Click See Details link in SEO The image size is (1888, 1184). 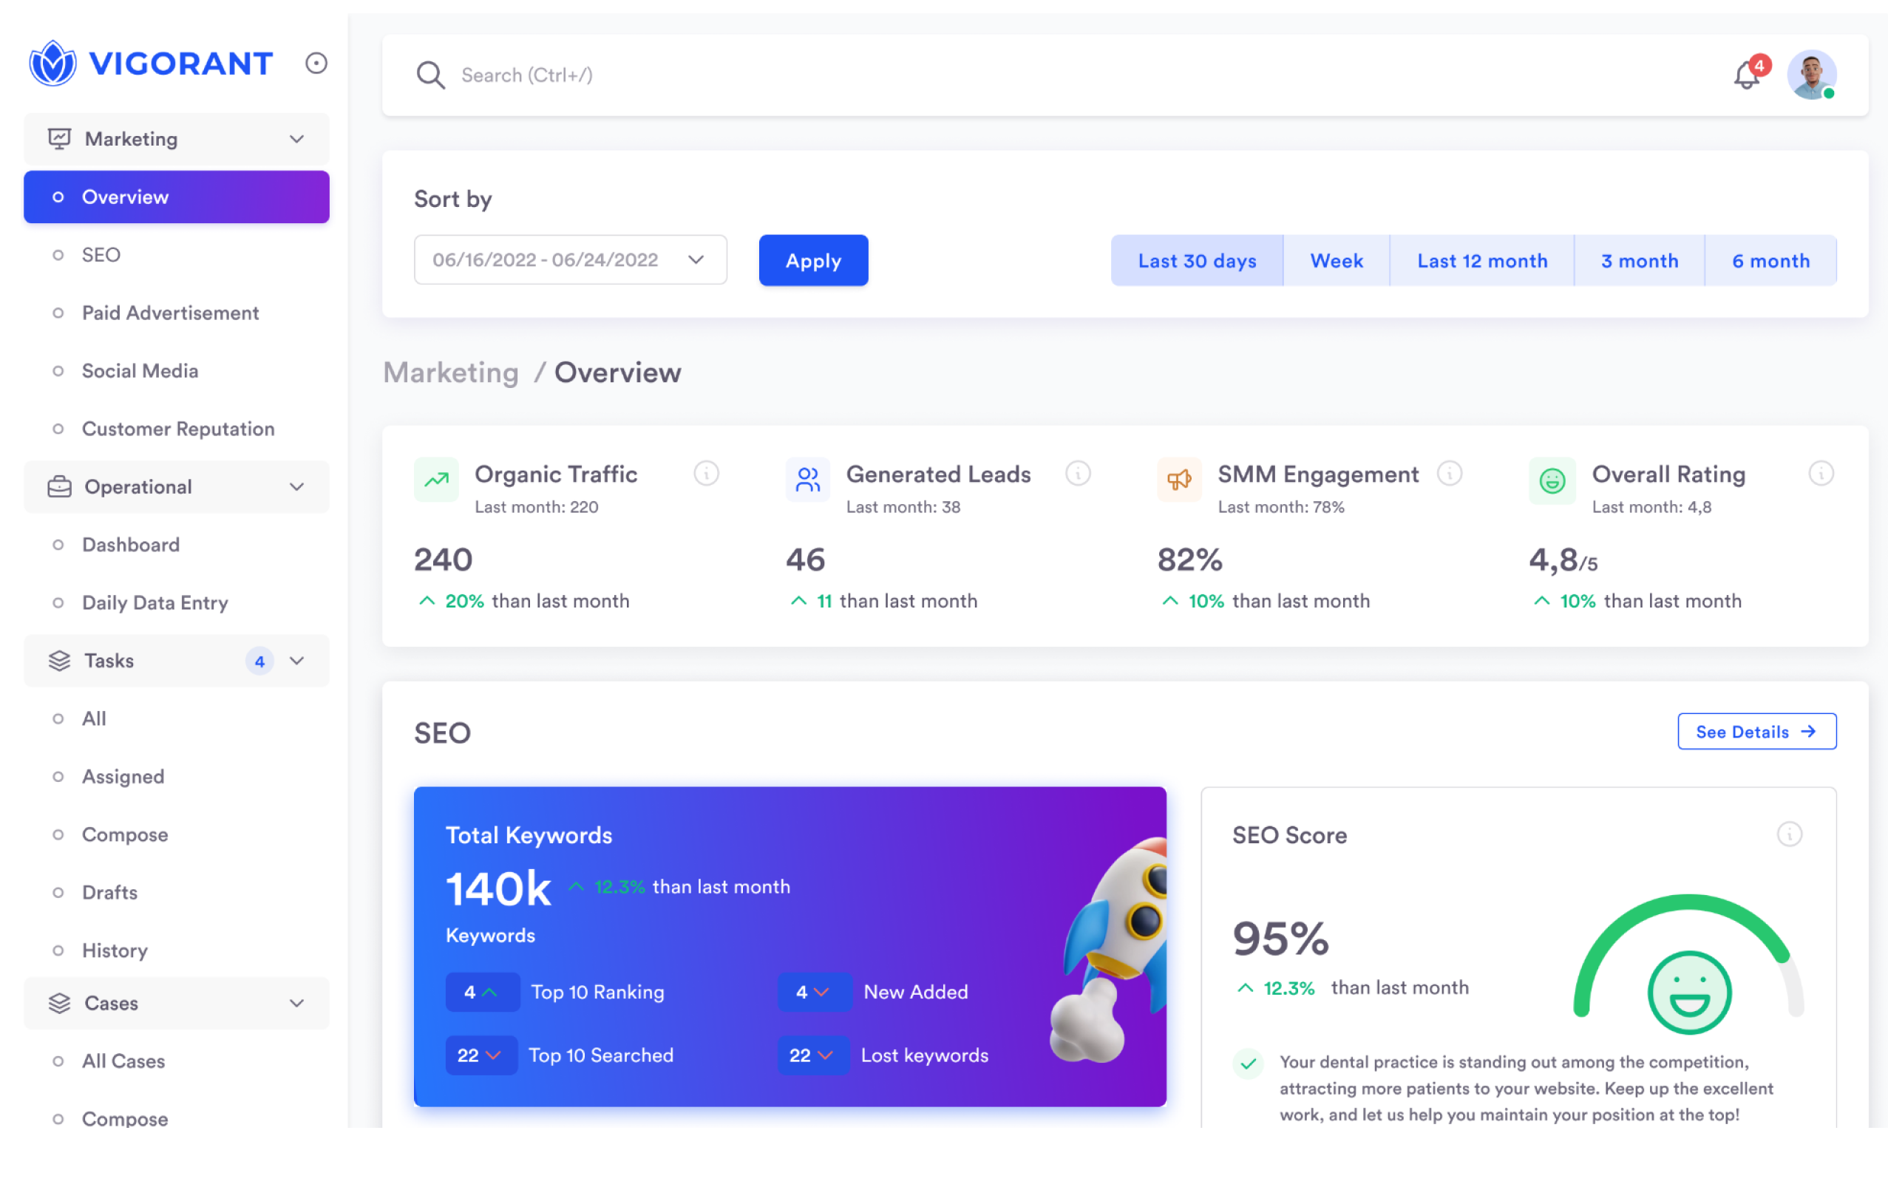tap(1756, 732)
